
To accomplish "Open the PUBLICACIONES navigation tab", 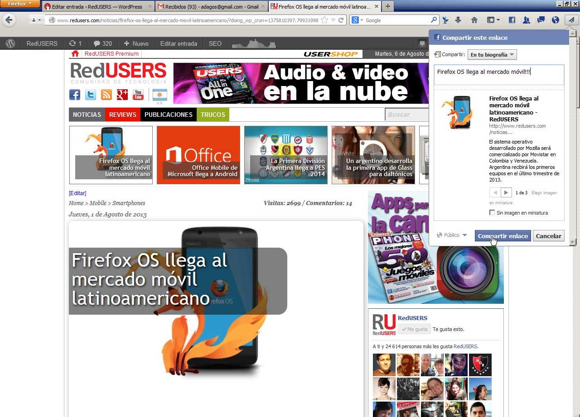I will point(169,115).
